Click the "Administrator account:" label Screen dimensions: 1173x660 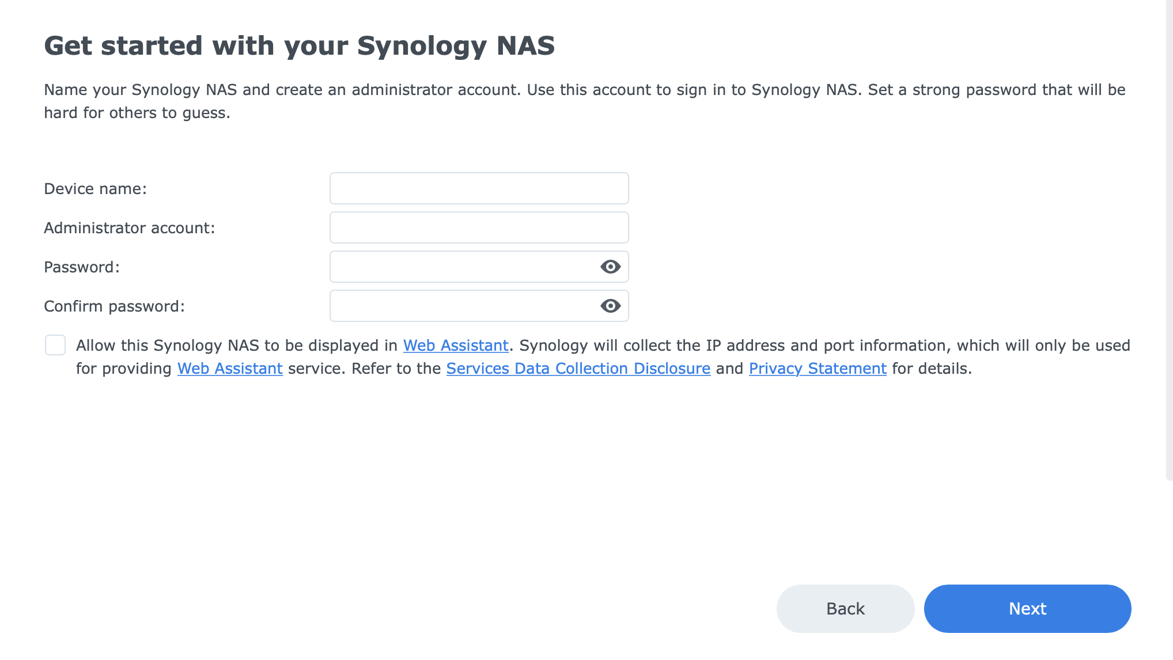[130, 228]
